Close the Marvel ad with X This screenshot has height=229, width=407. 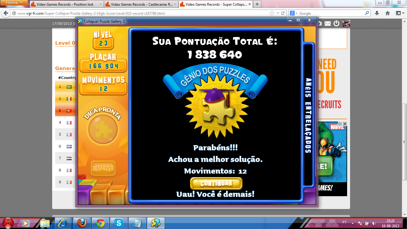pyautogui.click(x=345, y=124)
